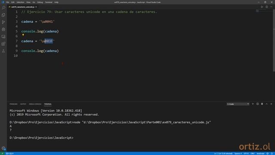275x155 pixels.
Task: Add a new terminal with plus icon
Action: click(253, 104)
